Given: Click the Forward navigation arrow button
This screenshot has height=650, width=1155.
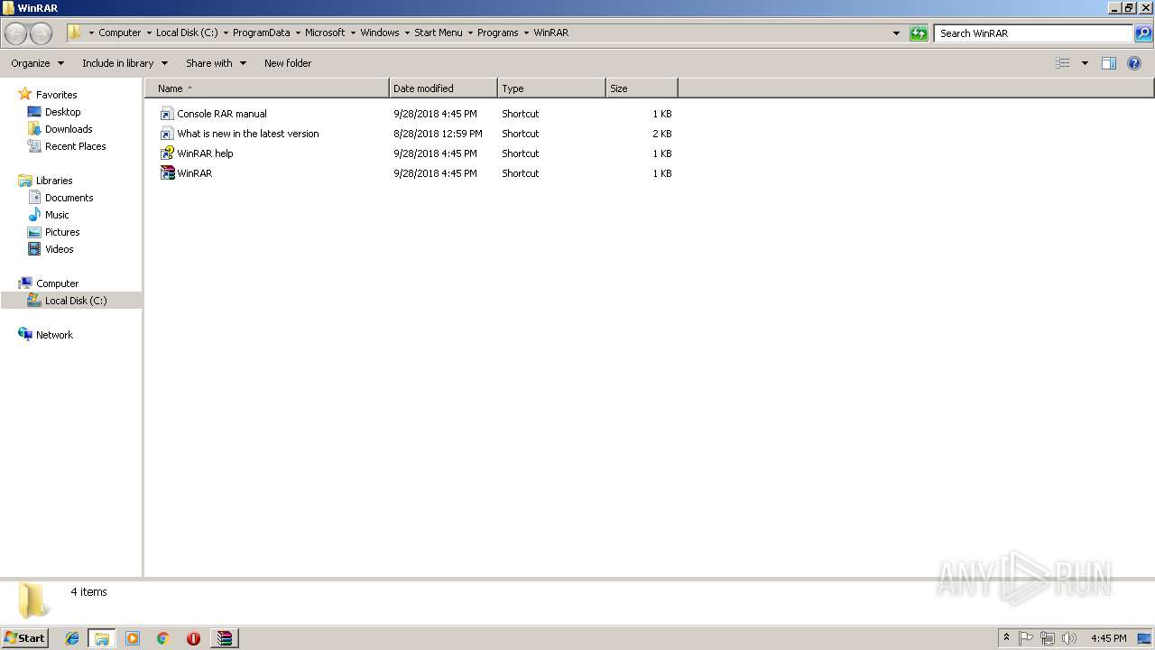Looking at the screenshot, I should 41,33.
